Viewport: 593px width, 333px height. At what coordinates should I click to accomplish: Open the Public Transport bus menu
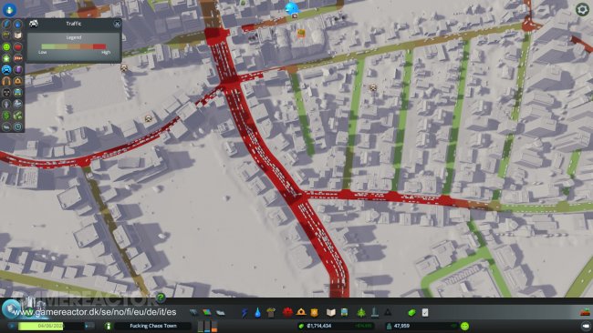344,312
